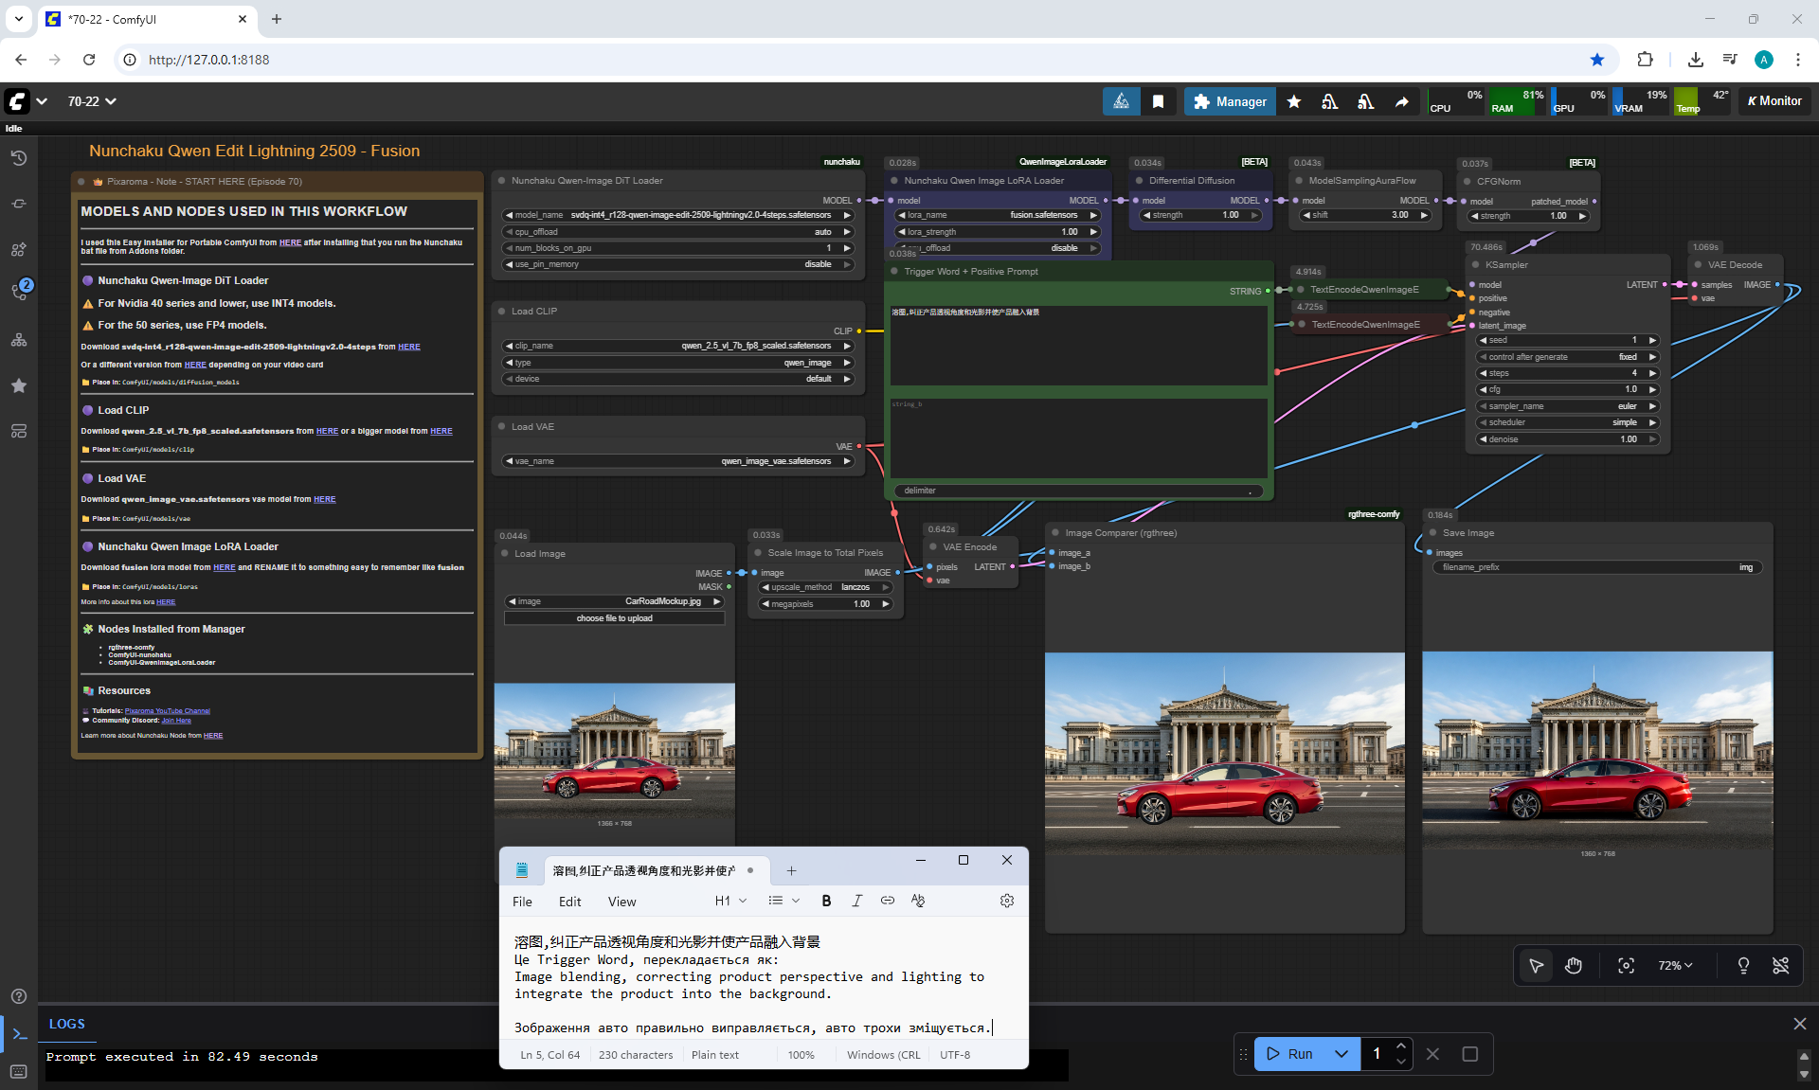
Task: Toggle bold formatting in Notepad
Action: [826, 901]
